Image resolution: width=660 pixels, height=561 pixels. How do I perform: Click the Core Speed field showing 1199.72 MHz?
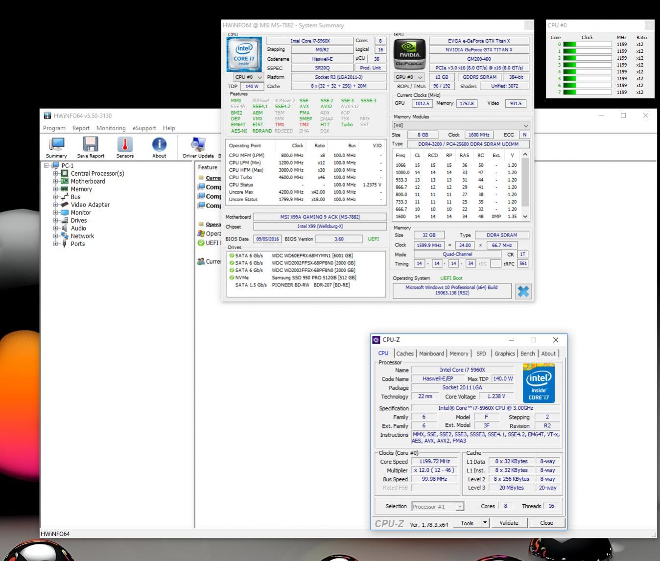point(434,462)
